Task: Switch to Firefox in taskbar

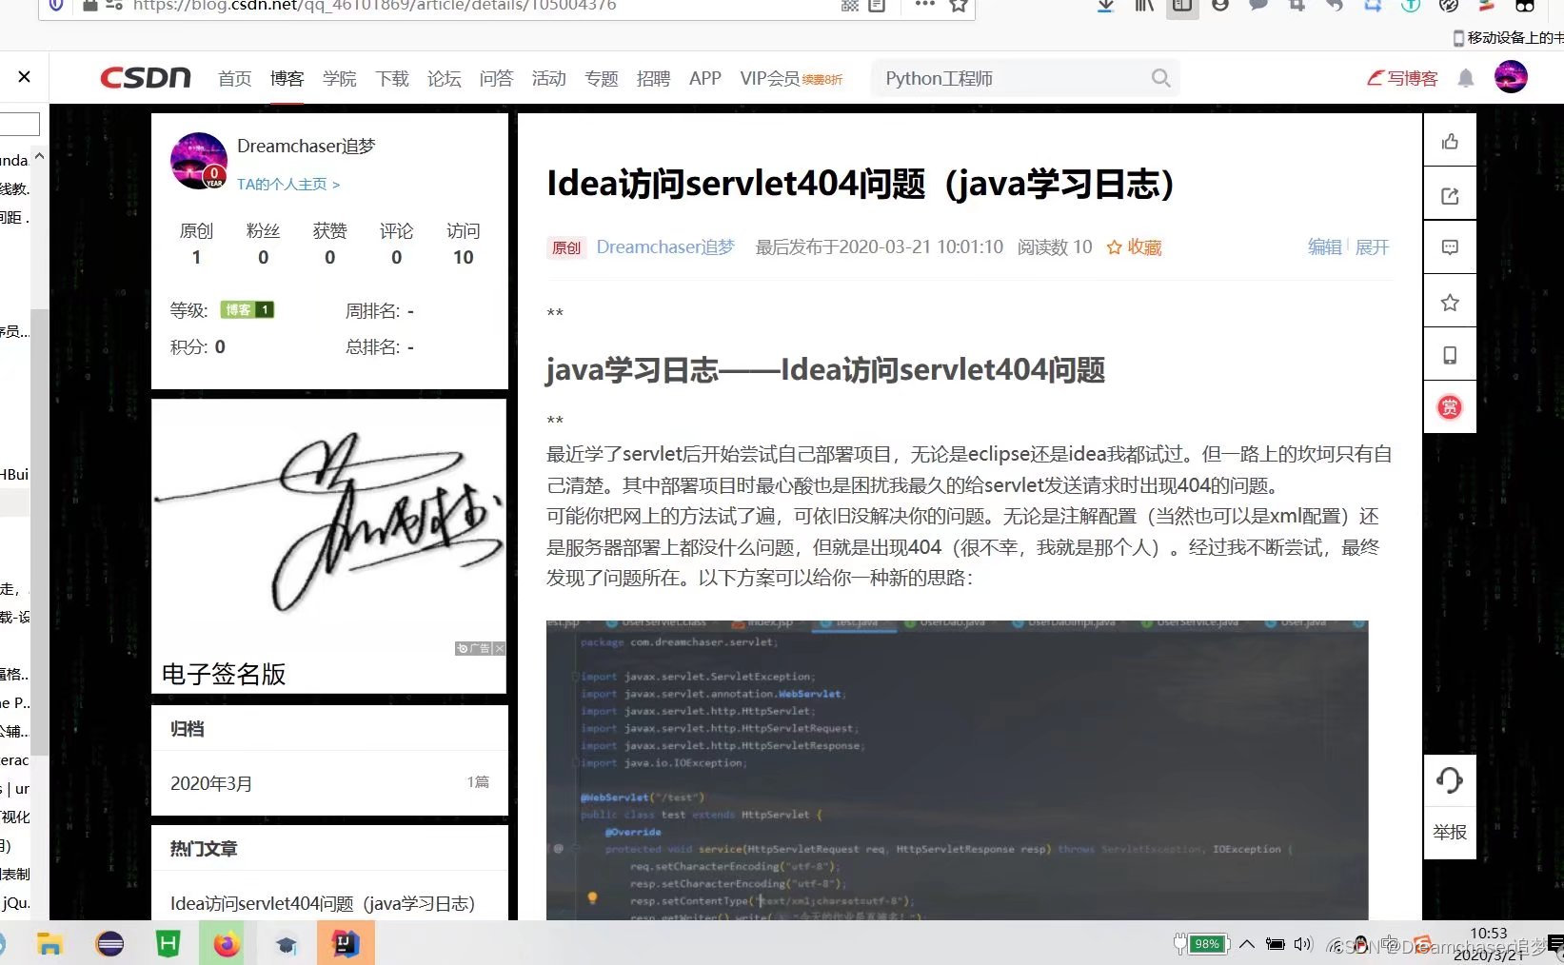Action: click(x=227, y=944)
